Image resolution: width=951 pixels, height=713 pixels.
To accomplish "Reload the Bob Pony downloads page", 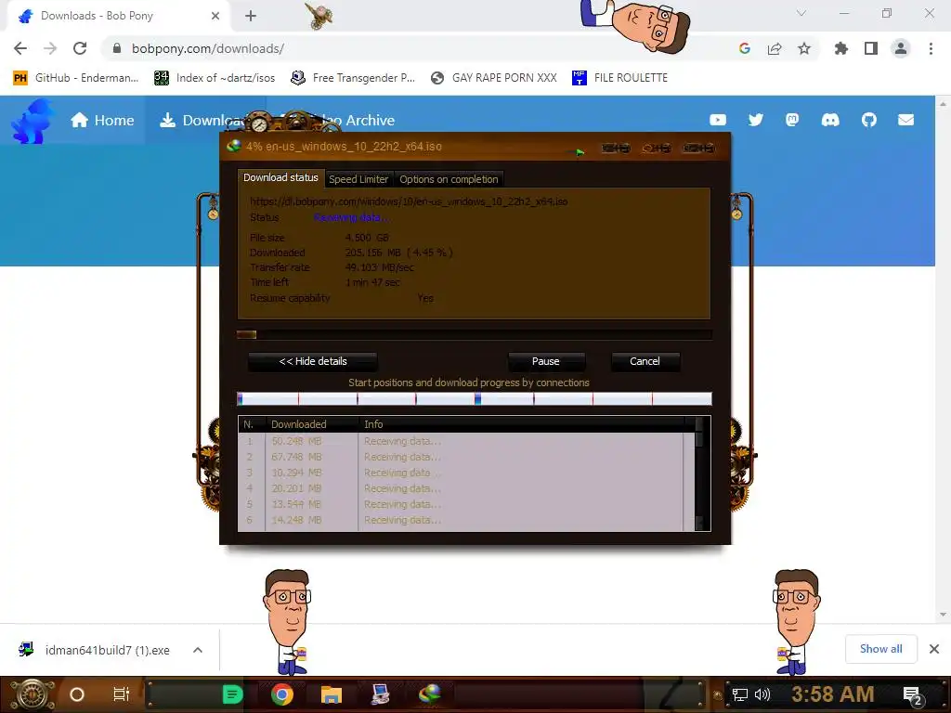I will 80,48.
